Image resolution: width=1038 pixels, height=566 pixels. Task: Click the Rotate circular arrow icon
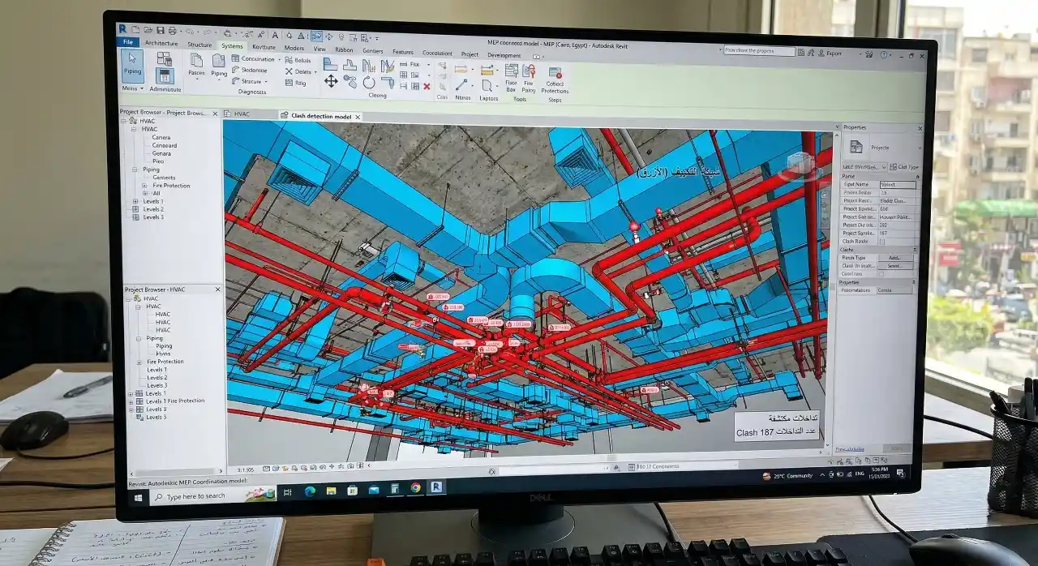click(369, 82)
